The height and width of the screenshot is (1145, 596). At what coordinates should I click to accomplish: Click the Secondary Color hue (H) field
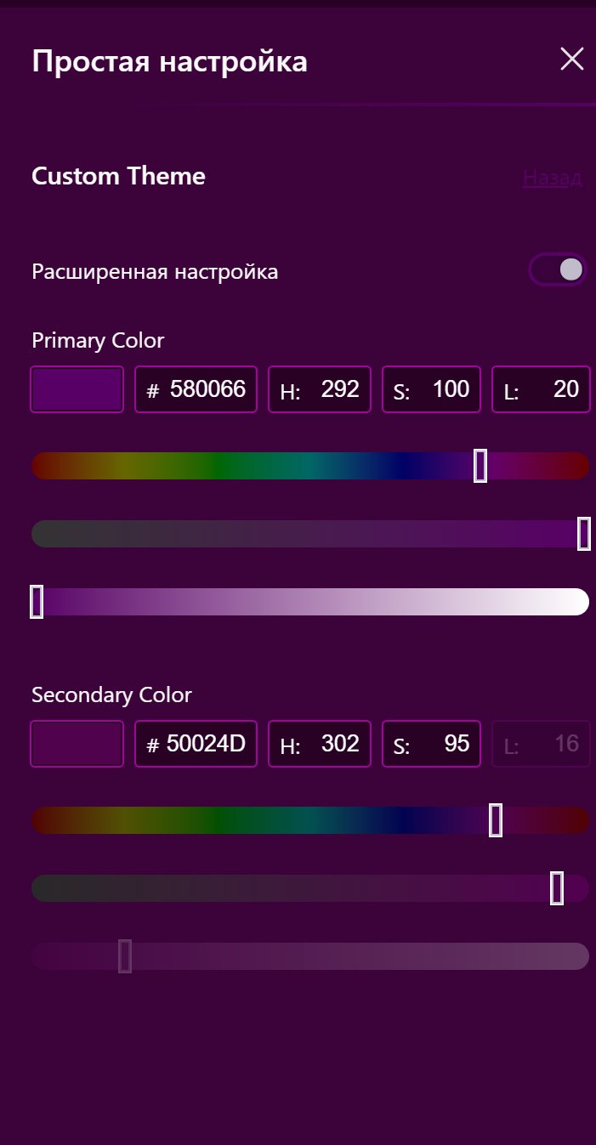tap(320, 744)
